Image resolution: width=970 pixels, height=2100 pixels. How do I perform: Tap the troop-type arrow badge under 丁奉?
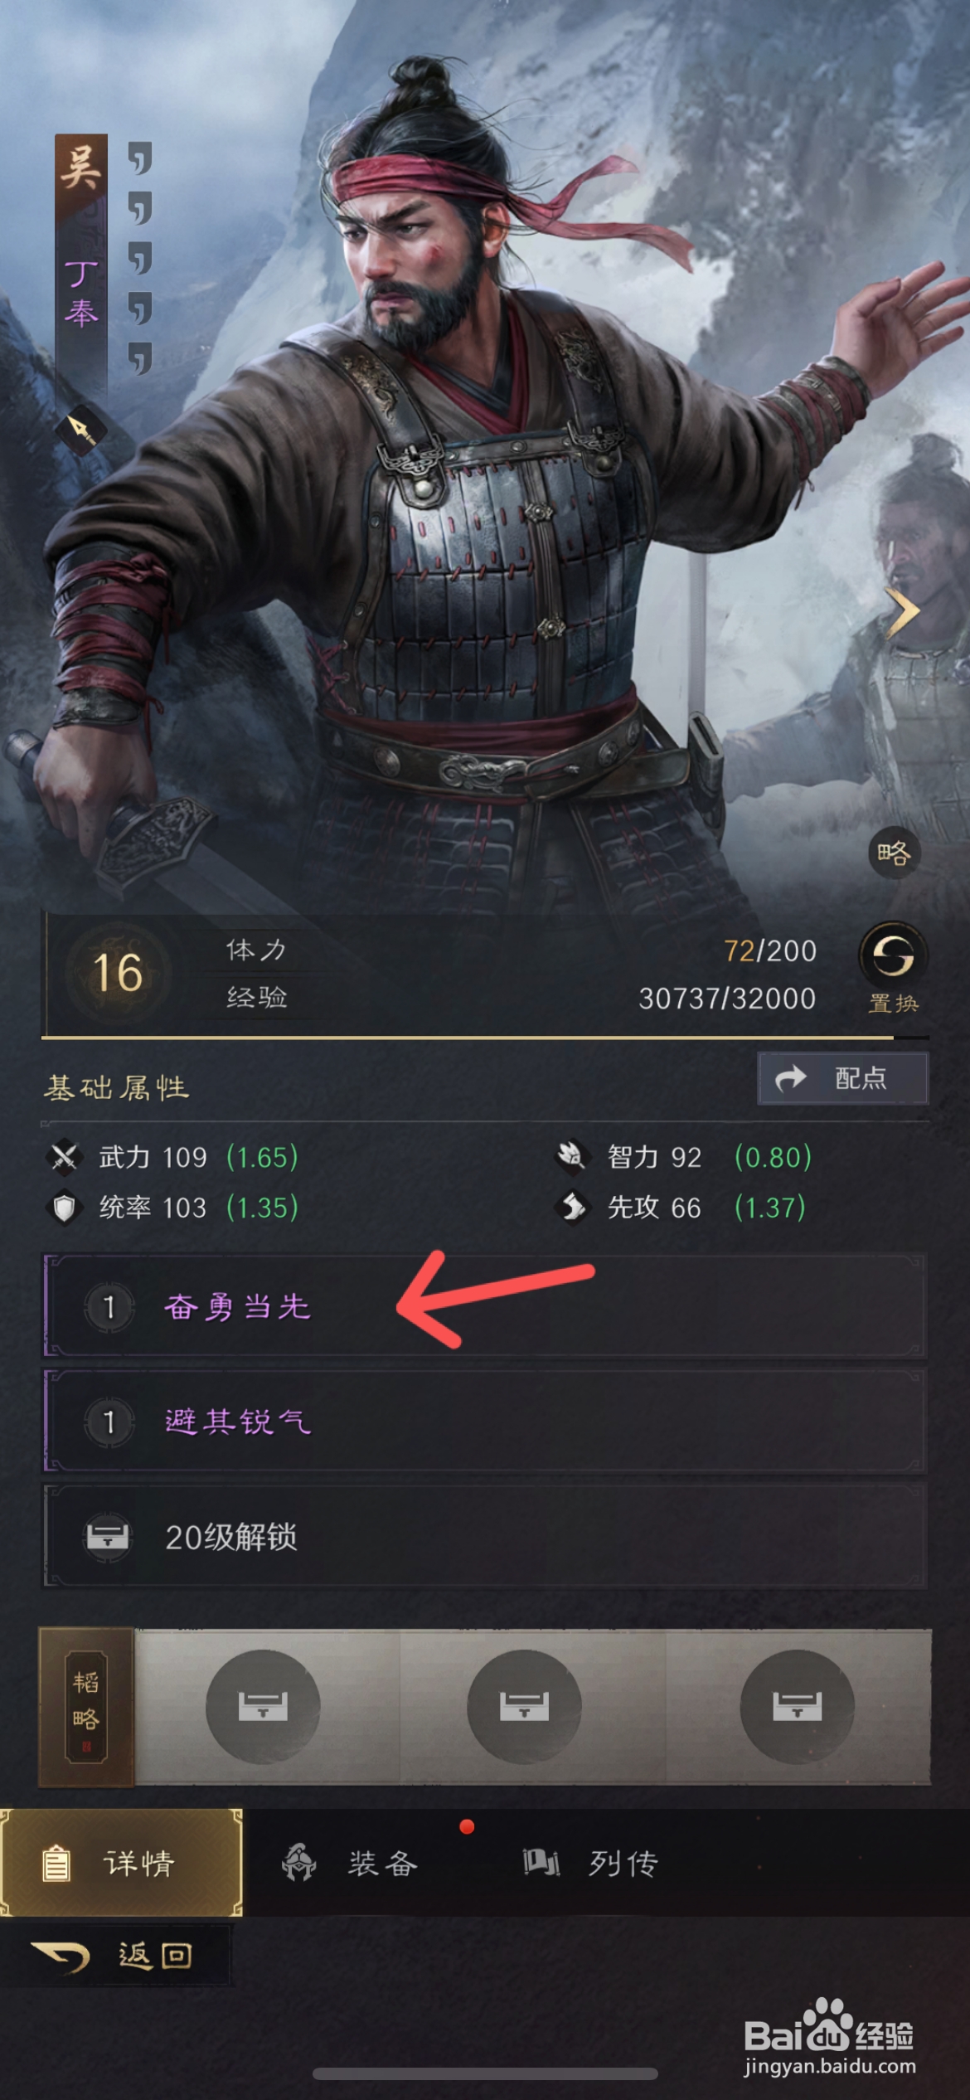pos(80,430)
